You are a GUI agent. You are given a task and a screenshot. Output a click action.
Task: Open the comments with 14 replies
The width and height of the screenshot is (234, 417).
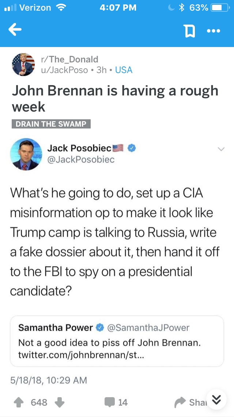click(116, 402)
